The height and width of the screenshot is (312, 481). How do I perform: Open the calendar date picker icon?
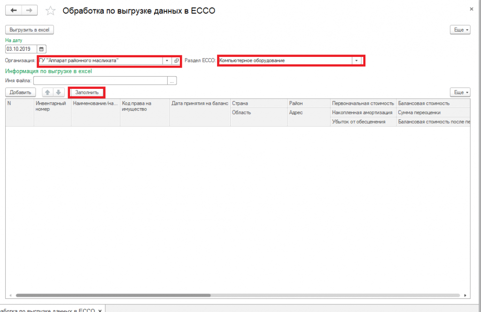41,49
